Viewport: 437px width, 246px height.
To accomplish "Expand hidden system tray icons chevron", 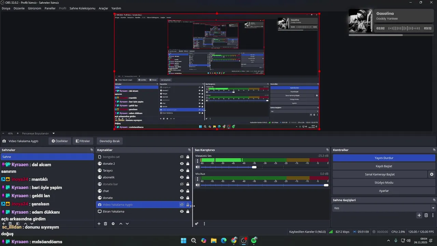I will pyautogui.click(x=389, y=241).
